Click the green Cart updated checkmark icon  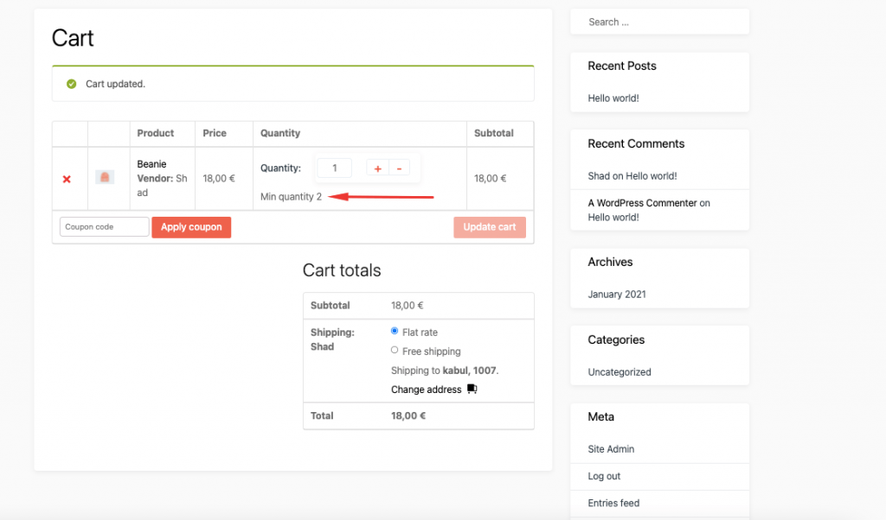tap(71, 84)
